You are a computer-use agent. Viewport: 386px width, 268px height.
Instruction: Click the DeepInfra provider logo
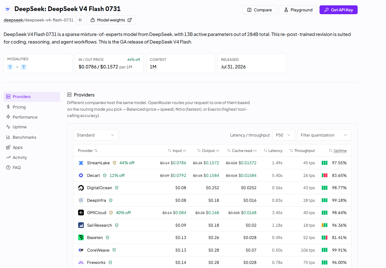[x=81, y=200]
